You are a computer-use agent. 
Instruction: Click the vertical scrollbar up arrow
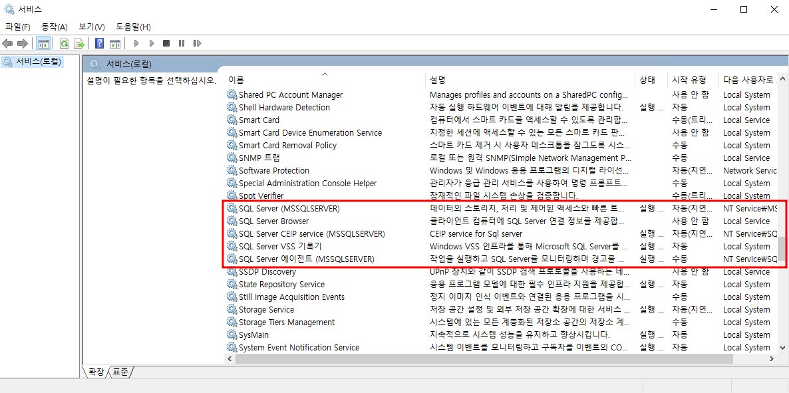782,79
